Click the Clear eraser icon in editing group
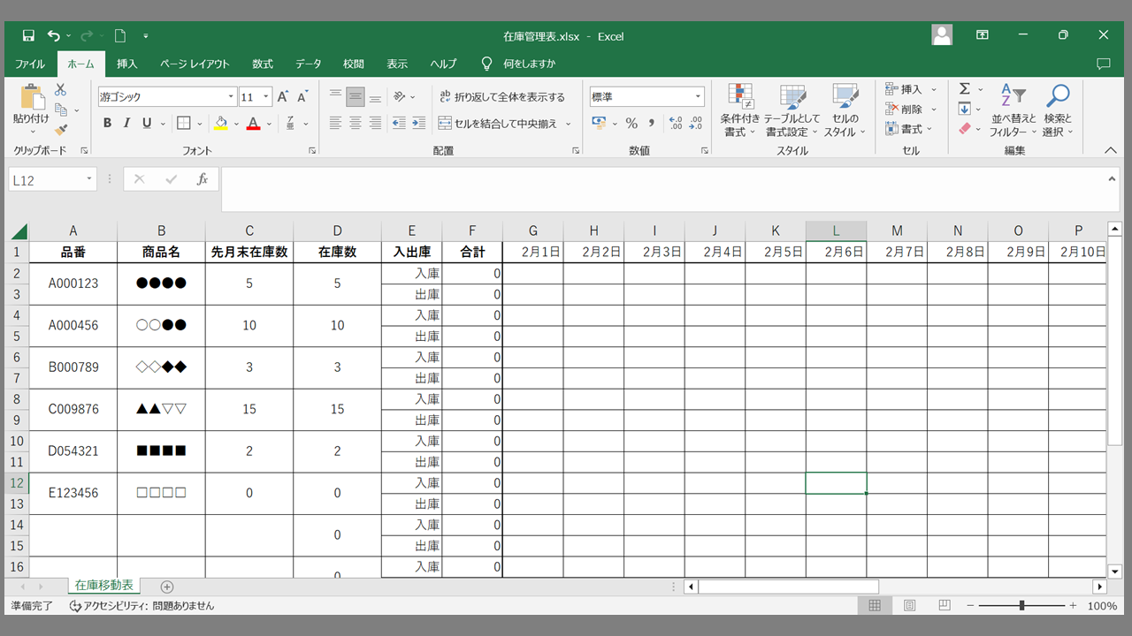 pyautogui.click(x=965, y=129)
